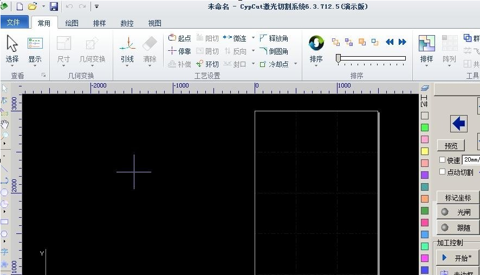Click the 选择 (Select) arrow tool in ribbon
The image size is (480, 275).
[12, 43]
